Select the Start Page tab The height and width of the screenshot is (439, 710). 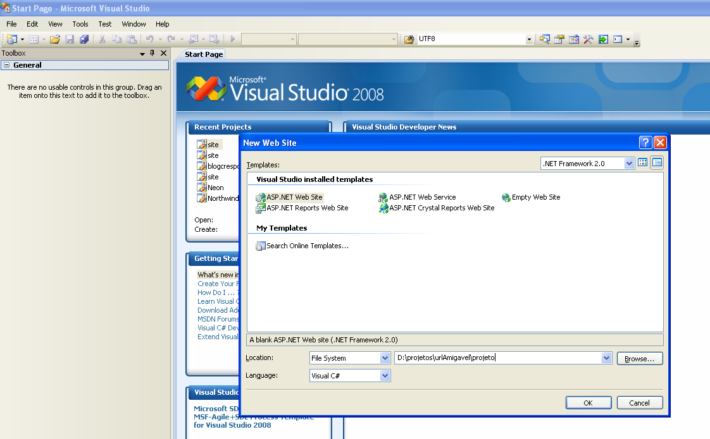click(x=204, y=54)
